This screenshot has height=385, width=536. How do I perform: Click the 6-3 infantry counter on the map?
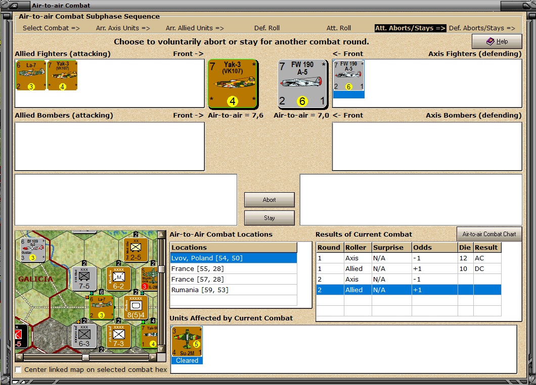[84, 336]
